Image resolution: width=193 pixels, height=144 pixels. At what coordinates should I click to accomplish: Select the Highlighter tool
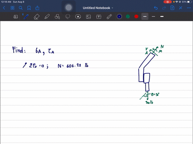tap(47, 17)
